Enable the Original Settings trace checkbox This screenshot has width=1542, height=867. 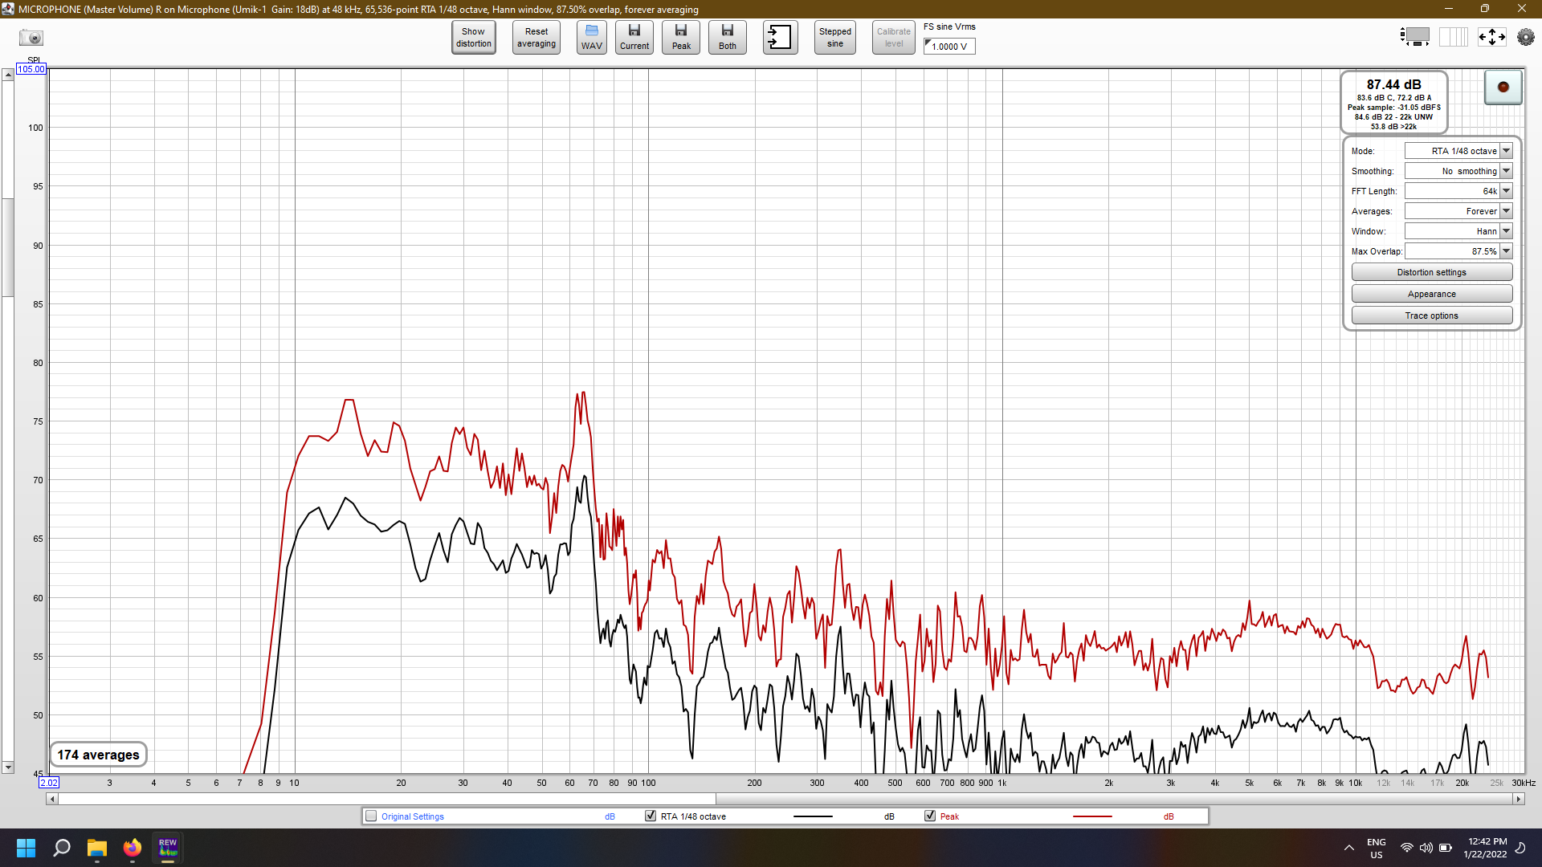[x=371, y=816]
